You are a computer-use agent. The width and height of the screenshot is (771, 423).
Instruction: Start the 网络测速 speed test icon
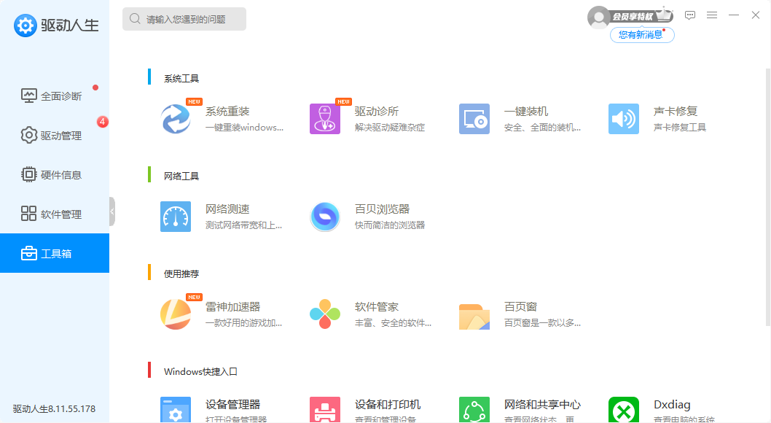176,217
